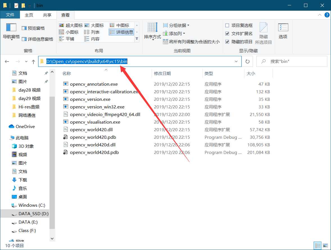This screenshot has width=331, height=250.
Task: Open the blue help question icon
Action: click(x=327, y=15)
